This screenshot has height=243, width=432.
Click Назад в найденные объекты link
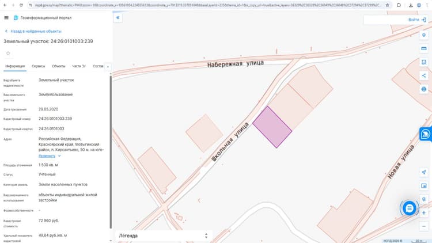[x=36, y=31]
